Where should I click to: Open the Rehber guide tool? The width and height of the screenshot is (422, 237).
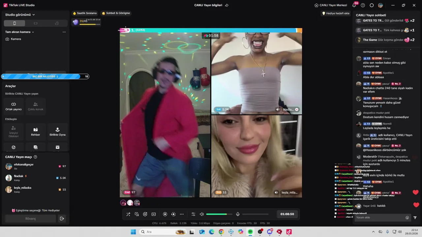coord(36,132)
